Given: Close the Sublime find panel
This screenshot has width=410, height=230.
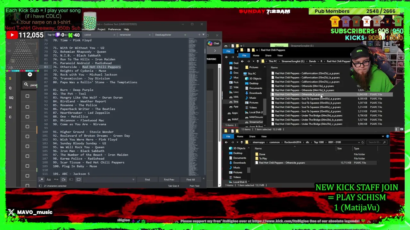Looking at the screenshot, I should coord(204,178).
